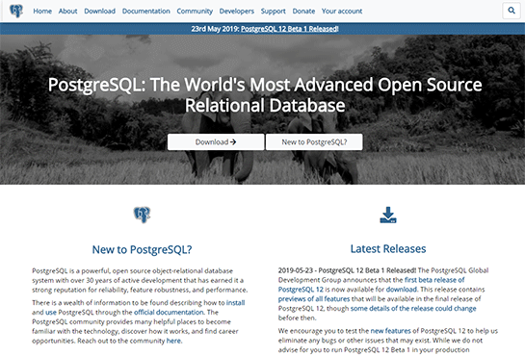Open the Support menu item
This screenshot has width=525, height=356.
[x=274, y=11]
